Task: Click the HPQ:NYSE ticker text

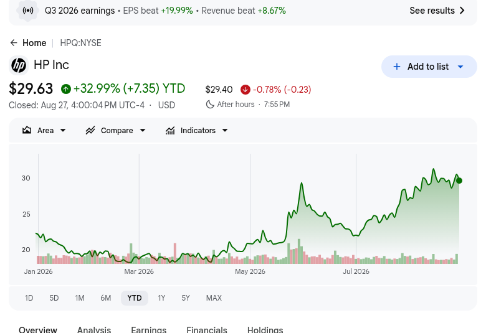Action: point(80,43)
